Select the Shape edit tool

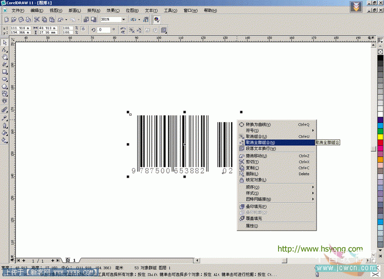pyautogui.click(x=5, y=49)
